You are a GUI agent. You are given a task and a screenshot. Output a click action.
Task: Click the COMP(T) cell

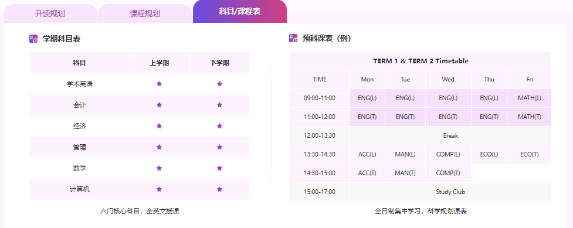click(x=448, y=173)
